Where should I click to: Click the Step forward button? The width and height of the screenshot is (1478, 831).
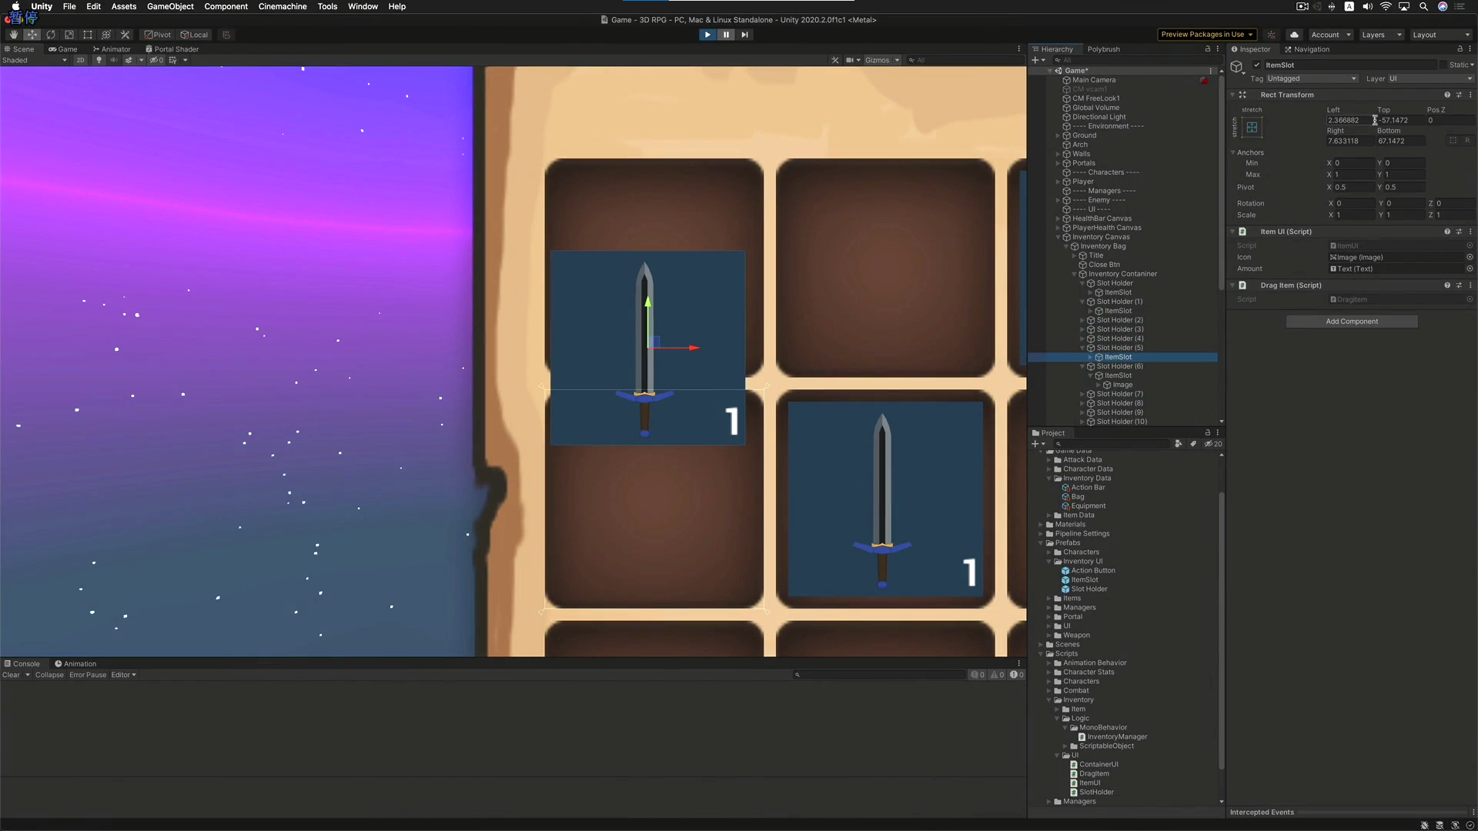pos(744,35)
